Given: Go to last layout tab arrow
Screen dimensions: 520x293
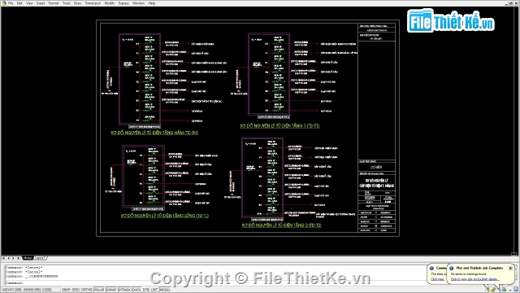Looking at the screenshot, I should pyautogui.click(x=18, y=258).
